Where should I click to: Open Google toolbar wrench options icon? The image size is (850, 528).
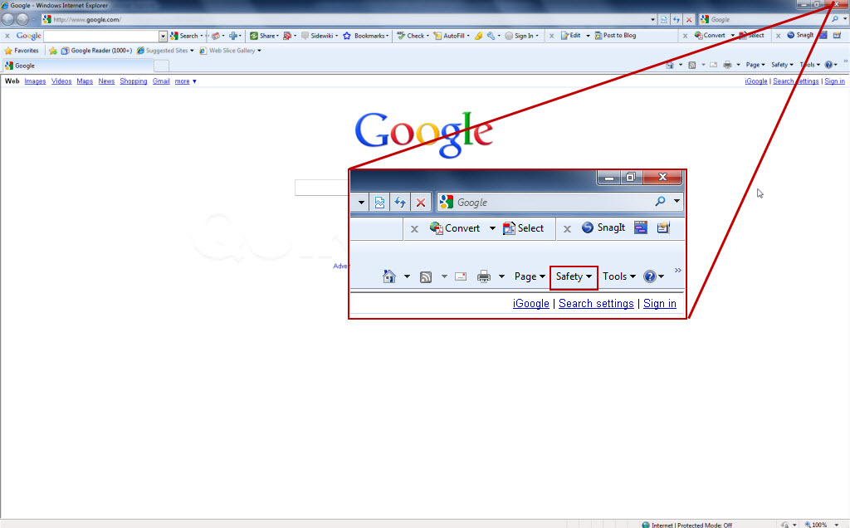(491, 36)
